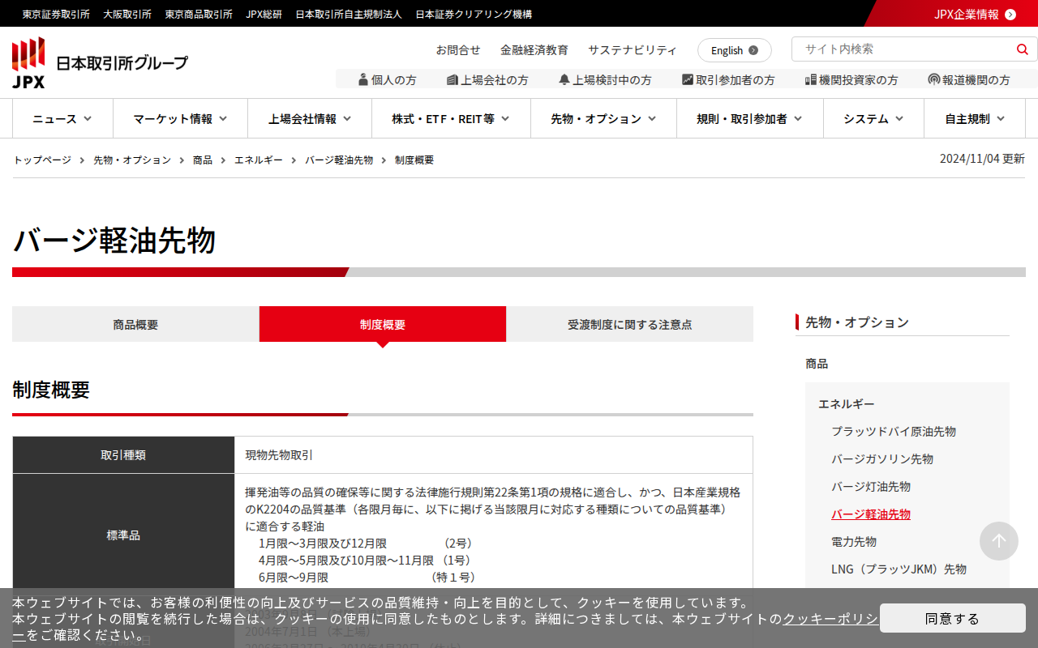Expand the マーケット情報 dropdown menu
Screen dimensions: 1038x648
coord(180,119)
